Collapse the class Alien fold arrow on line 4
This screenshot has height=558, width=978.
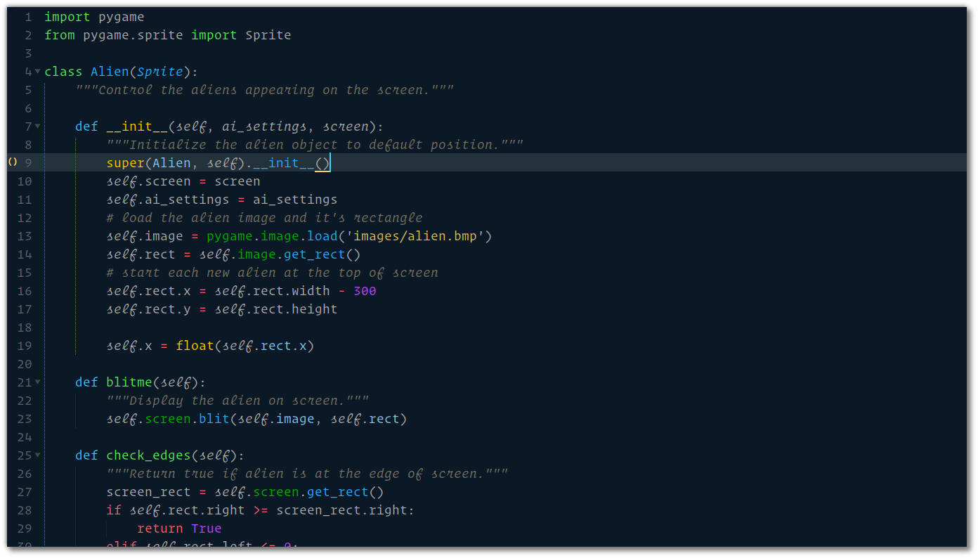pyautogui.click(x=37, y=72)
